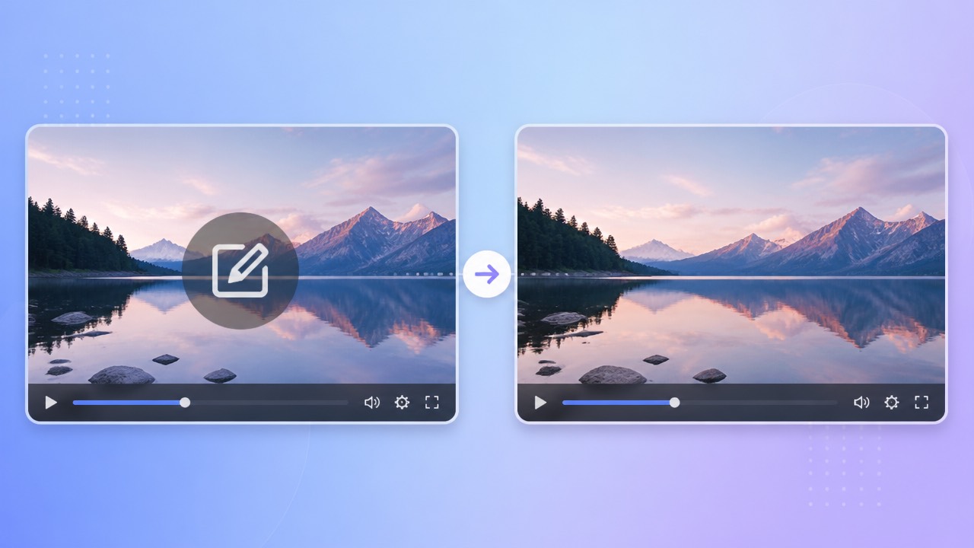Viewport: 974px width, 548px height.
Task: Click the purple arrow between the two videos
Action: pos(487,274)
